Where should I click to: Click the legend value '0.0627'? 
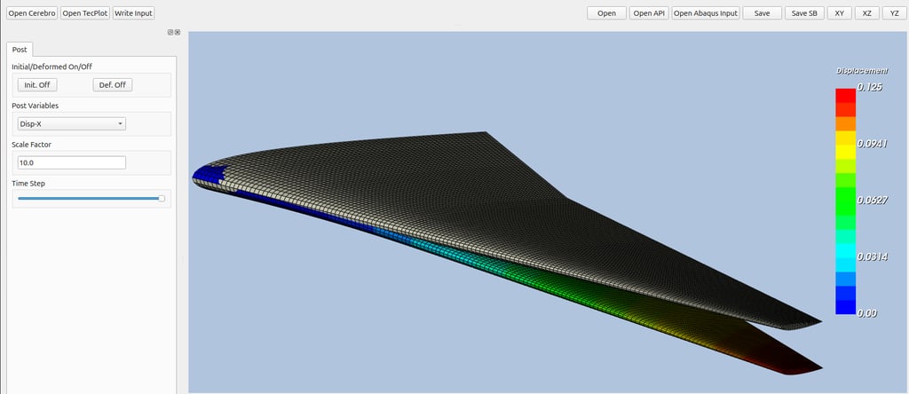coord(873,201)
